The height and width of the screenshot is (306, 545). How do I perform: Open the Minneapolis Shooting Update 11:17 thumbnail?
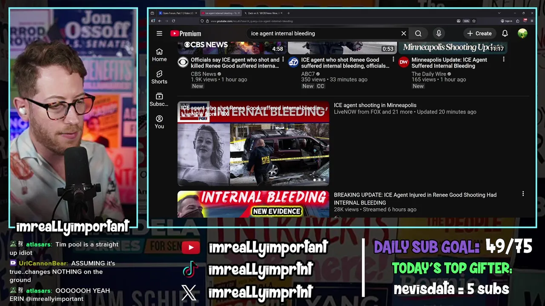click(x=453, y=48)
